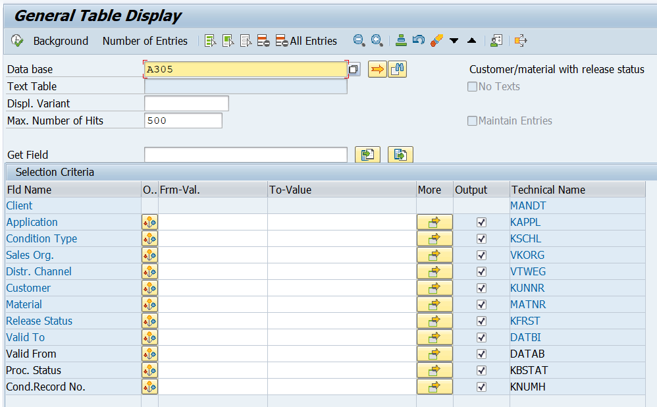Click the All Entries toolbar button
The width and height of the screenshot is (657, 407).
pos(306,41)
